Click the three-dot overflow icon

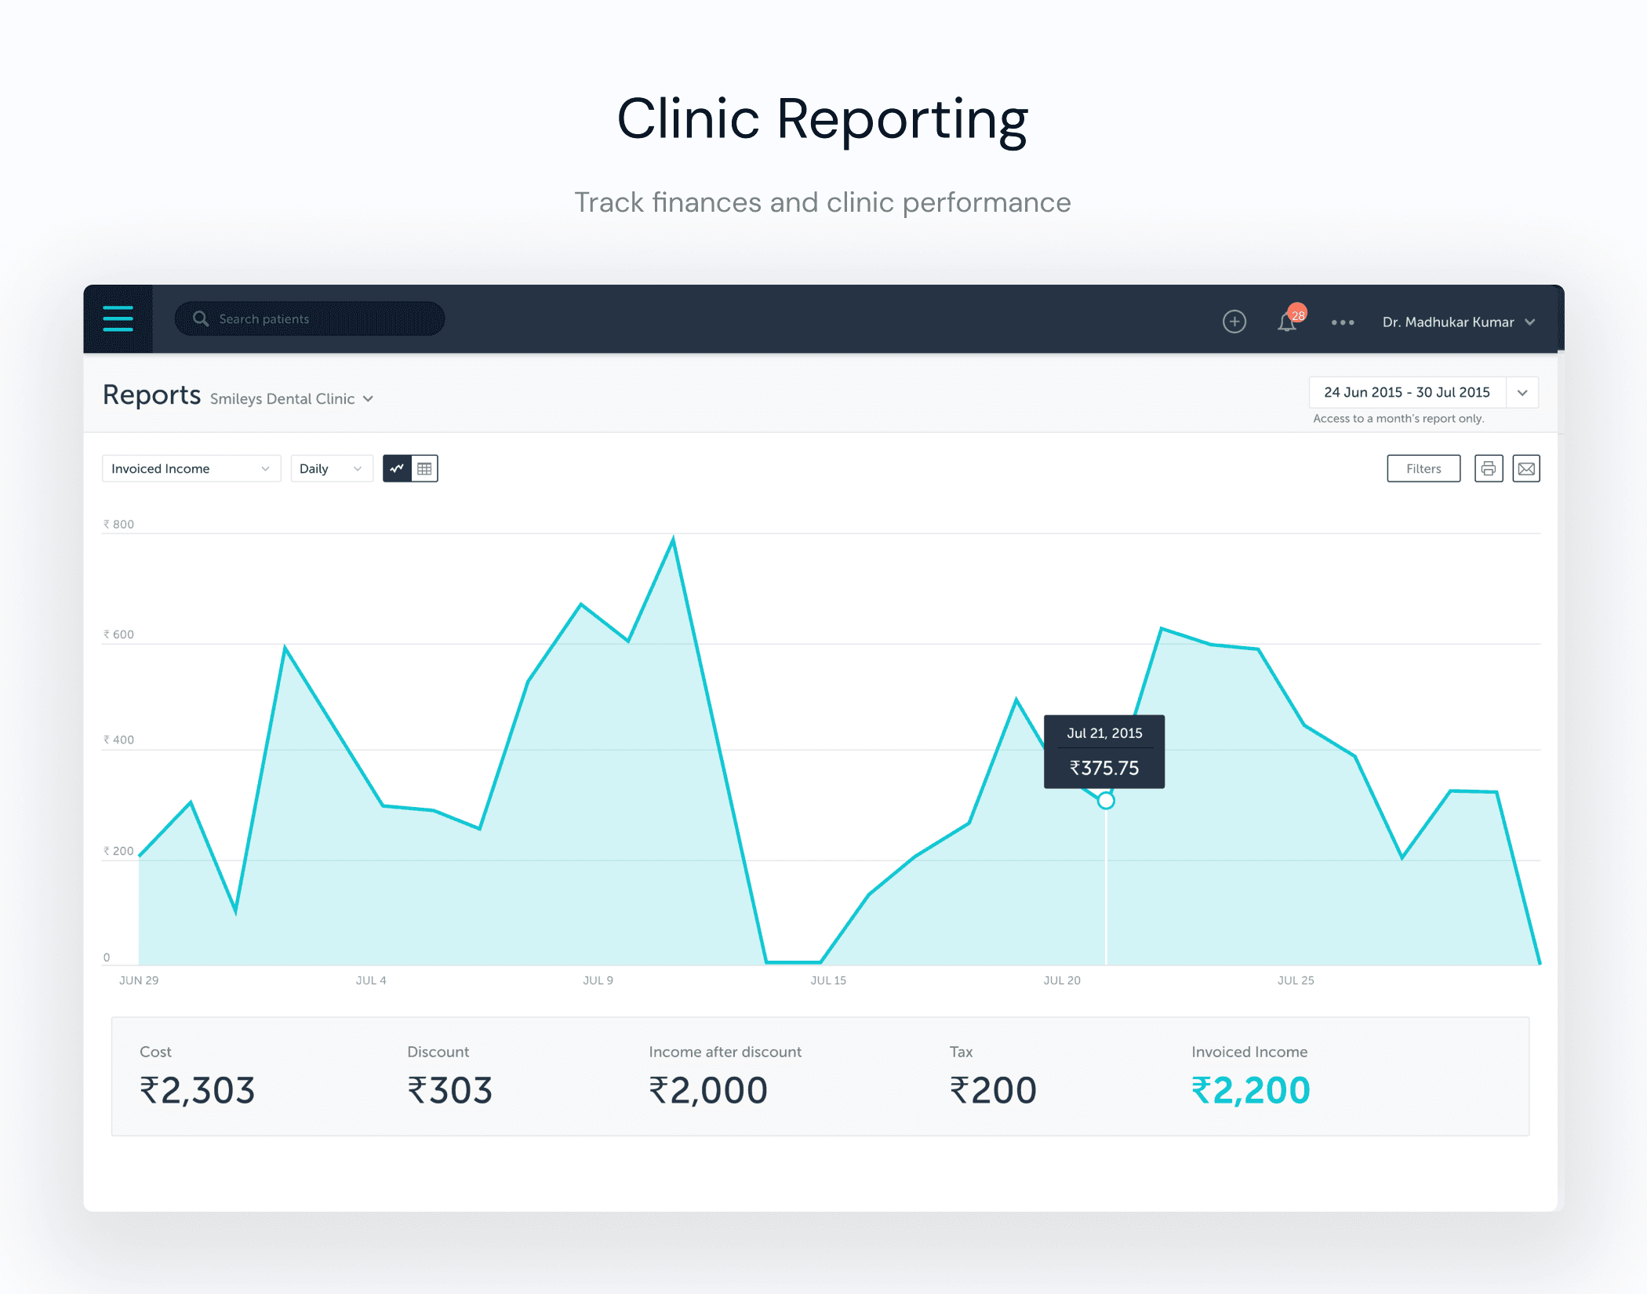click(1343, 322)
